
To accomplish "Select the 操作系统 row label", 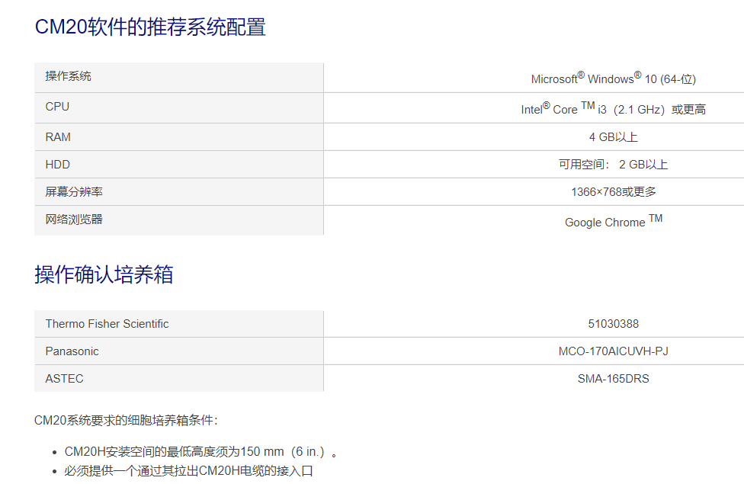I will click(69, 76).
